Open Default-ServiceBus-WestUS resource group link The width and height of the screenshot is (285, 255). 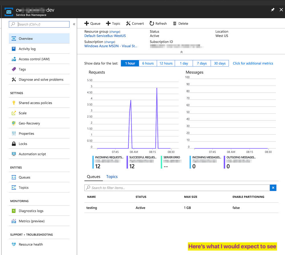(x=105, y=36)
